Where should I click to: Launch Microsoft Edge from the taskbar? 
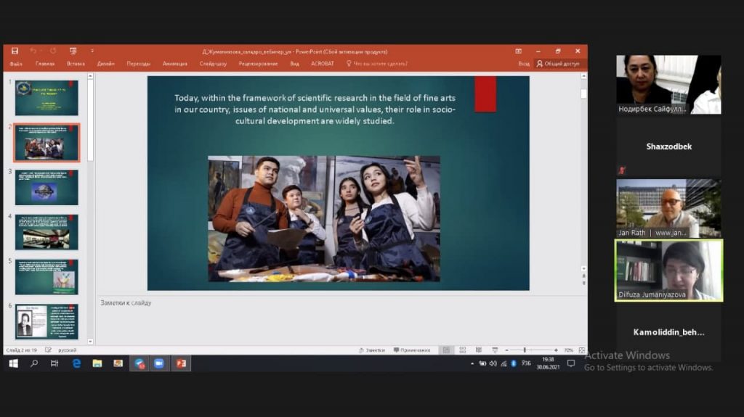pos(76,363)
